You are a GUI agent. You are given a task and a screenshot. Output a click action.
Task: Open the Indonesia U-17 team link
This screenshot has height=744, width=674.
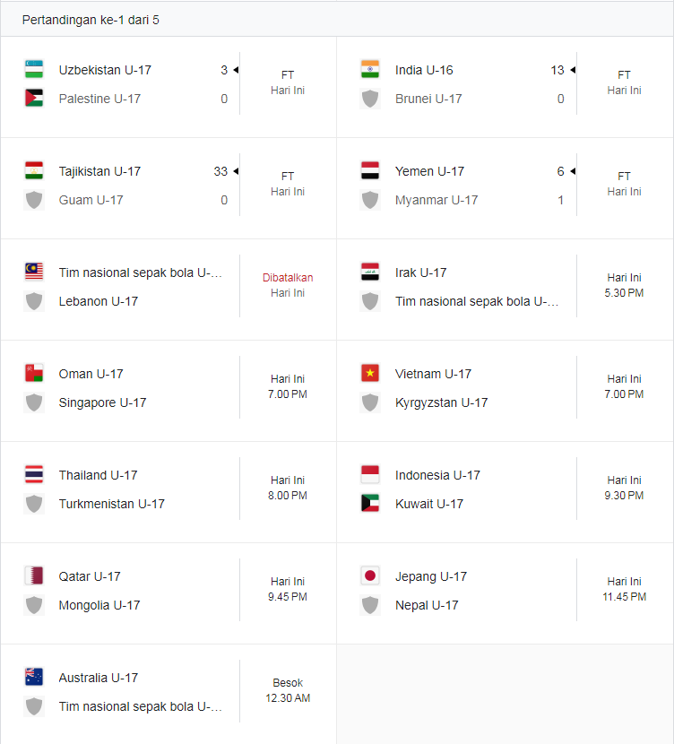(x=437, y=475)
